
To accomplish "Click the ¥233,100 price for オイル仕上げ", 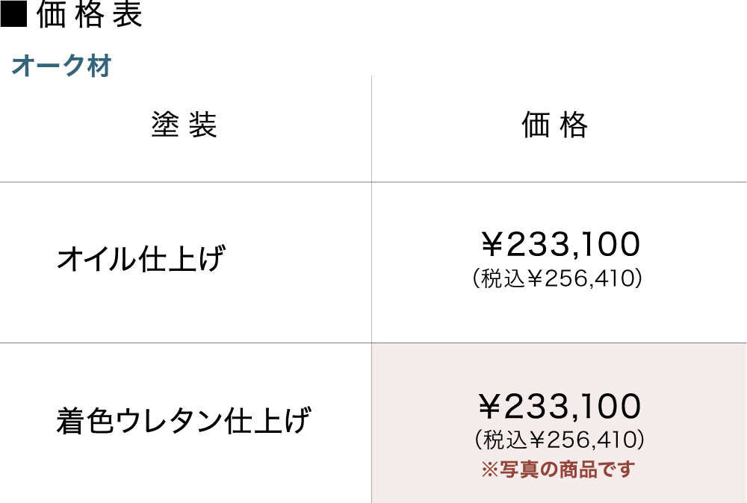I will pyautogui.click(x=560, y=244).
